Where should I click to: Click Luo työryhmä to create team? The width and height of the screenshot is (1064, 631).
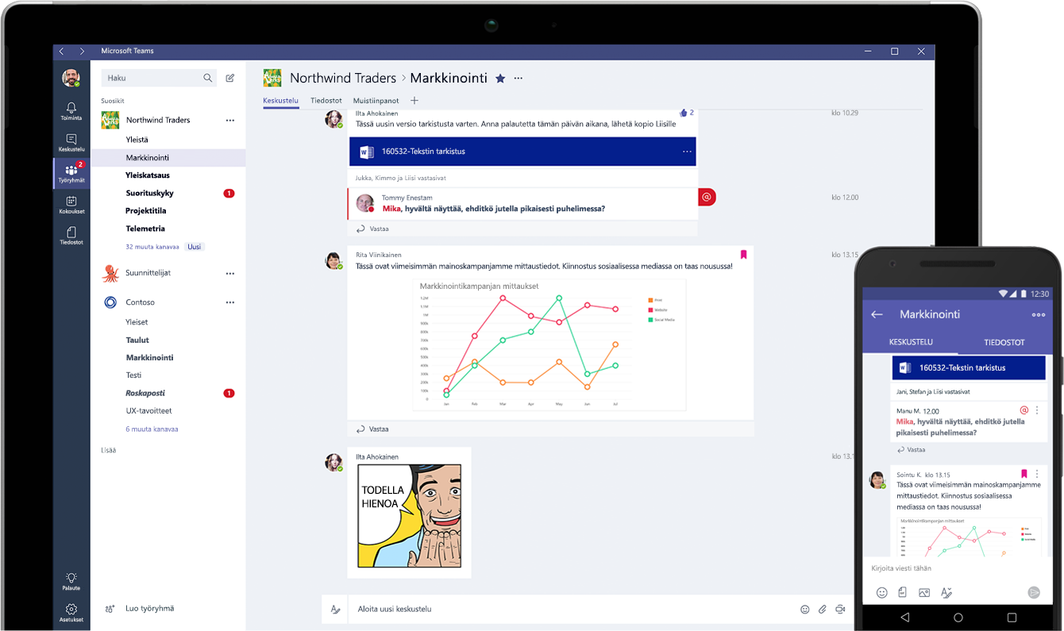(149, 609)
